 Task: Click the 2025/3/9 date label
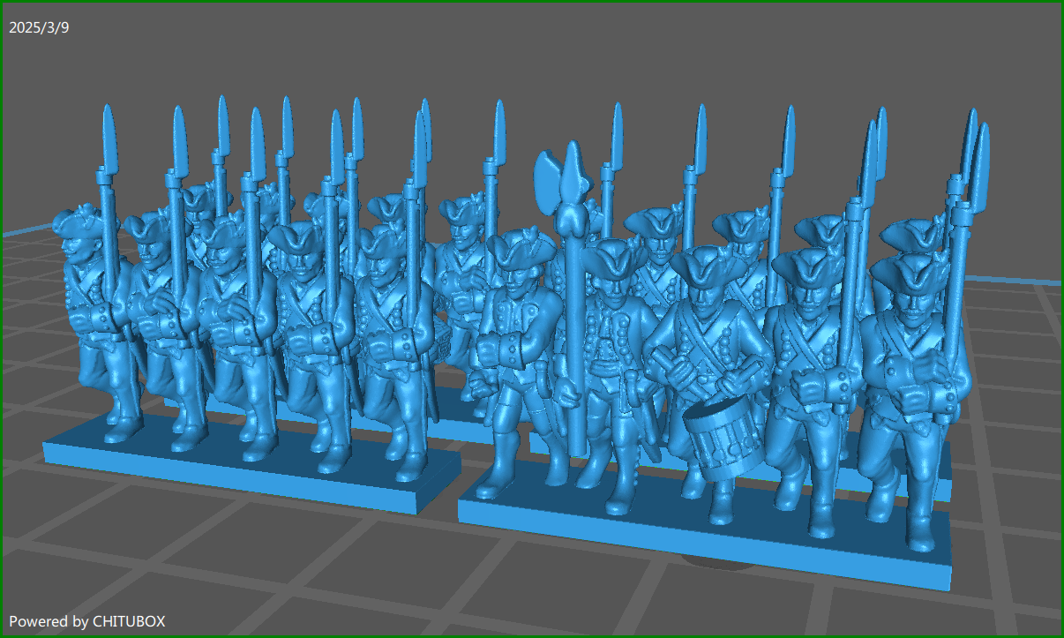(x=37, y=27)
